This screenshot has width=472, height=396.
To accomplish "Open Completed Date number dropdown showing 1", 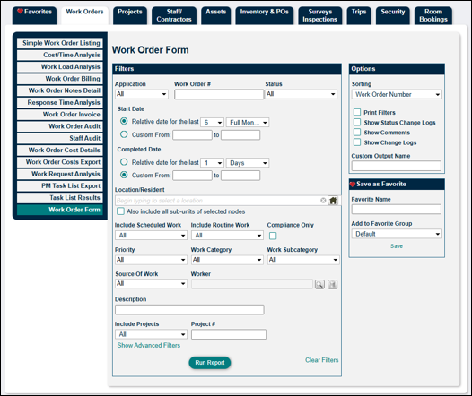I will pyautogui.click(x=212, y=163).
